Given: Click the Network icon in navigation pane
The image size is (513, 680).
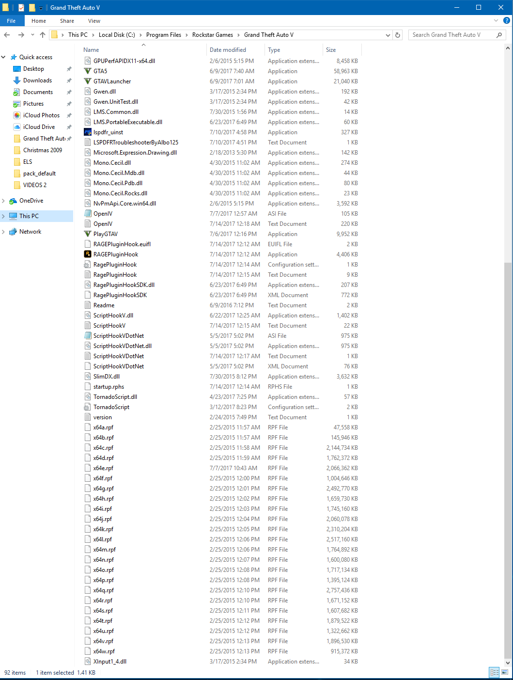Looking at the screenshot, I should (x=13, y=232).
